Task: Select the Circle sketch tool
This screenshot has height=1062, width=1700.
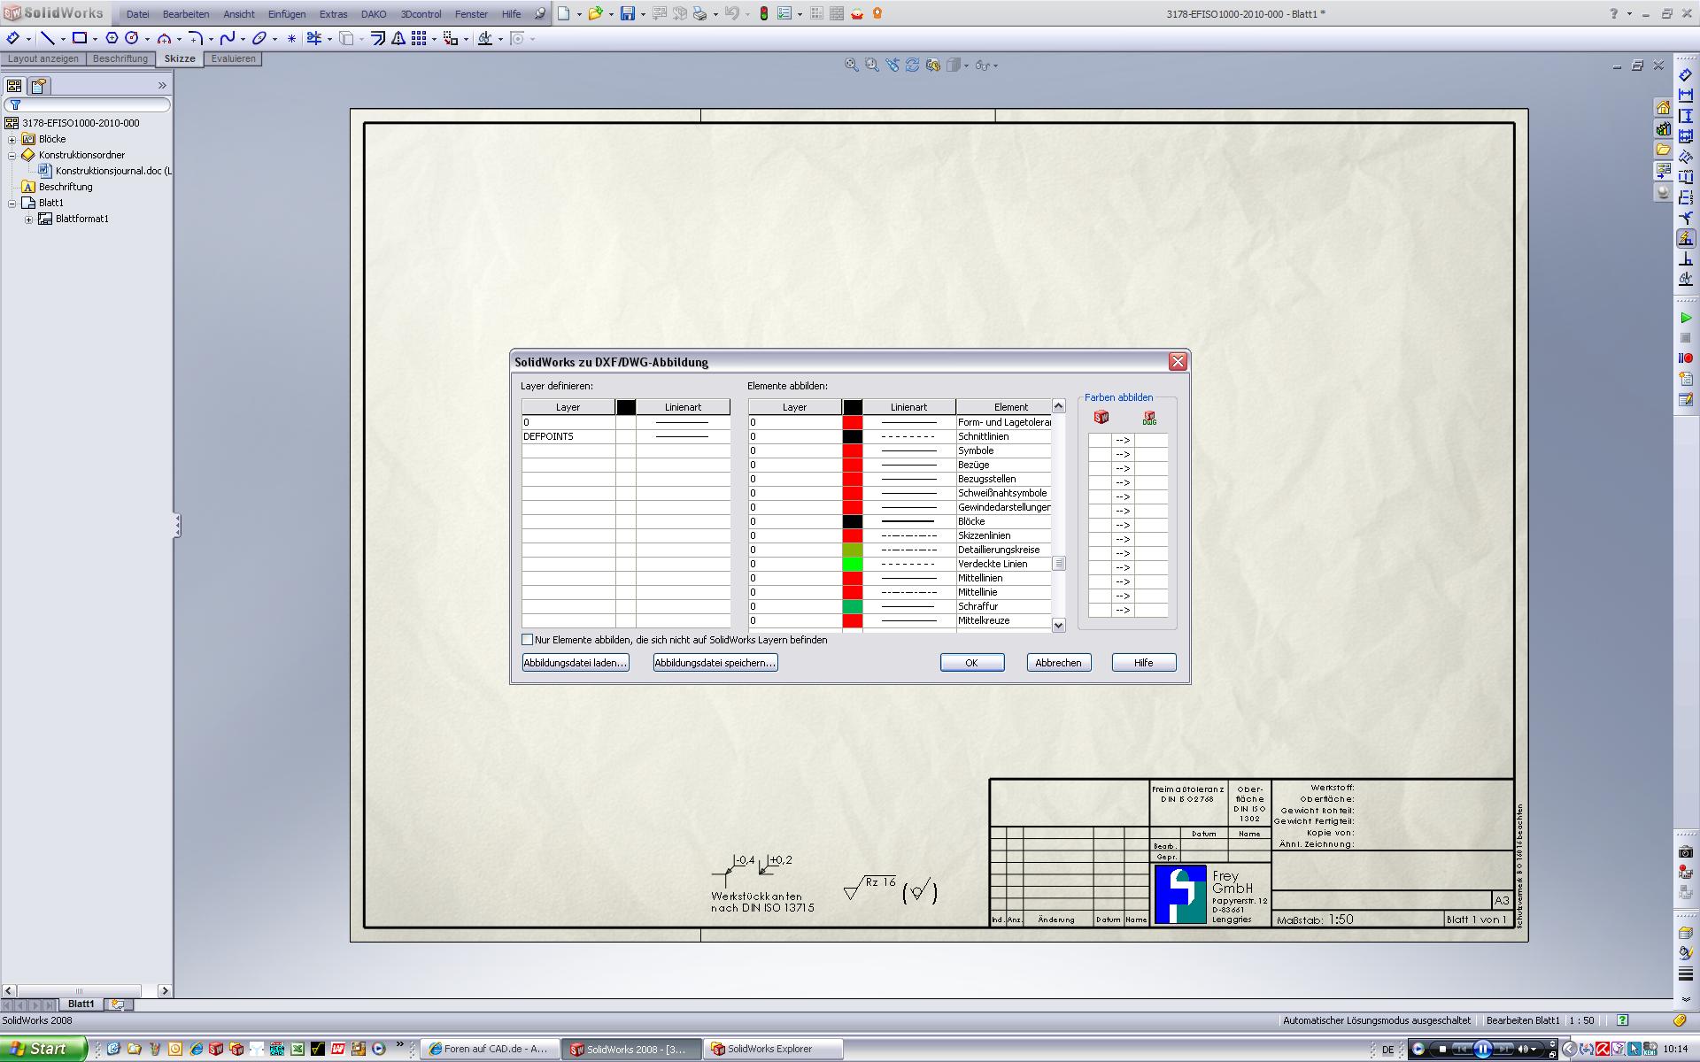Action: (132, 38)
